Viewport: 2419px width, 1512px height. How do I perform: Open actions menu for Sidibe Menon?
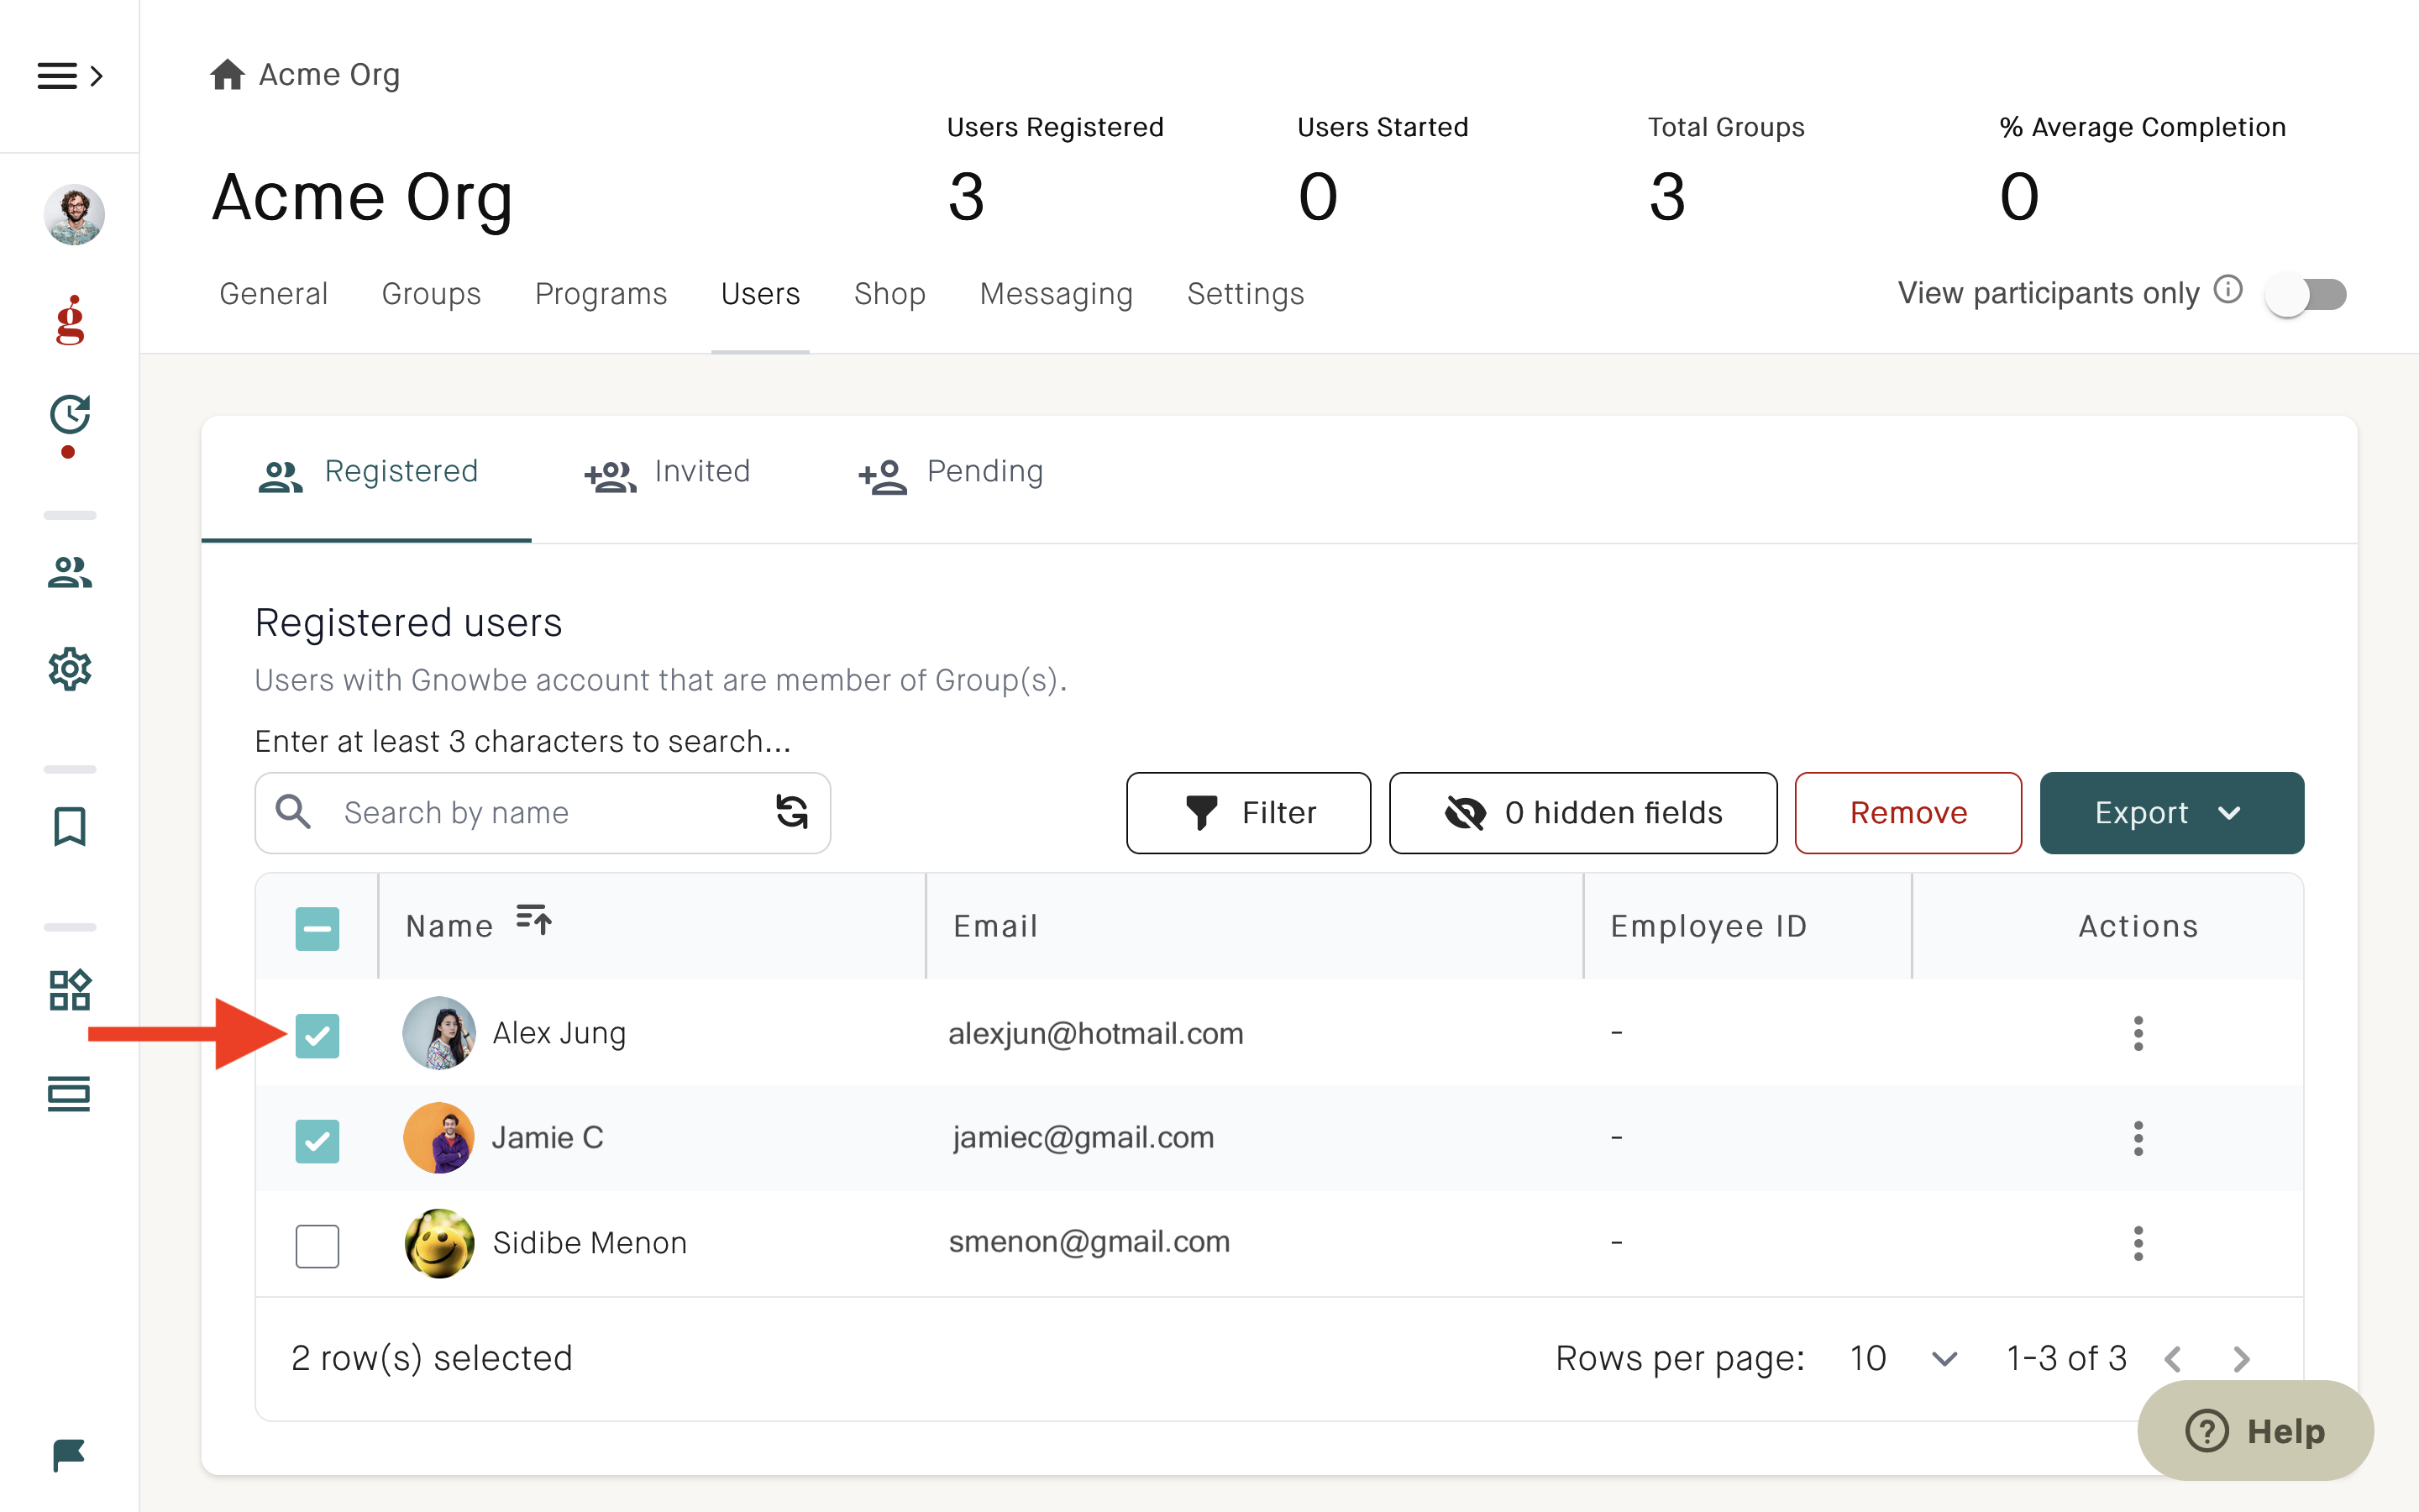click(2138, 1243)
